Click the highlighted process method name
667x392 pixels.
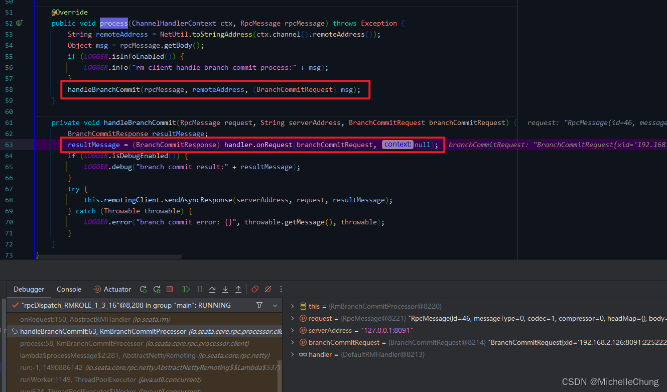pos(114,23)
